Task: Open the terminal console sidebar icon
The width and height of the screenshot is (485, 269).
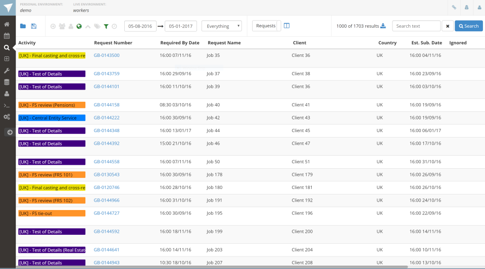Action: (7, 105)
